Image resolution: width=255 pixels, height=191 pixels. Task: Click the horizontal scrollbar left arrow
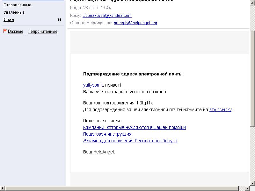click(x=3, y=188)
